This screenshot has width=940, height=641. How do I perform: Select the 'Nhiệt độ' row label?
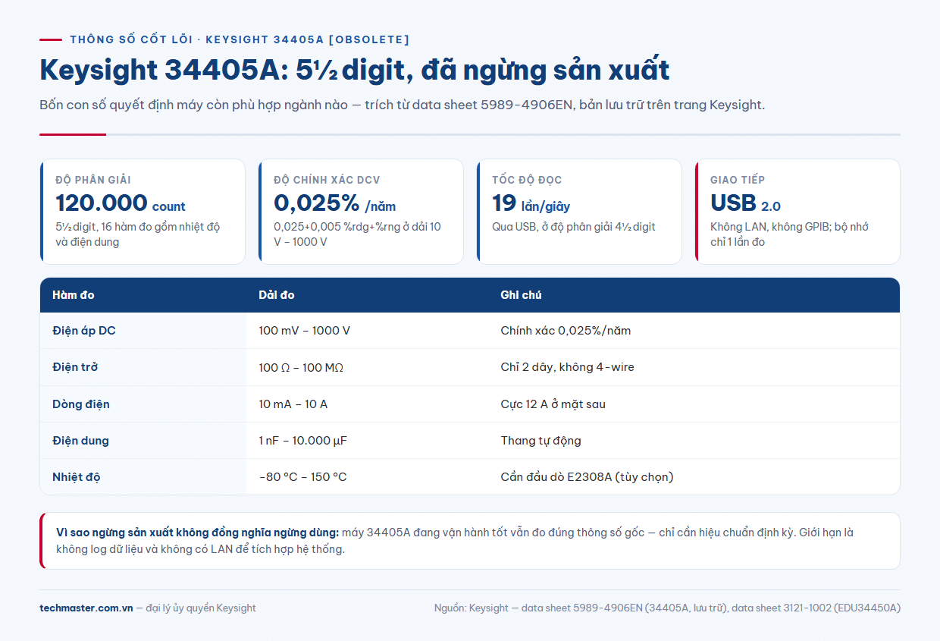coord(77,477)
